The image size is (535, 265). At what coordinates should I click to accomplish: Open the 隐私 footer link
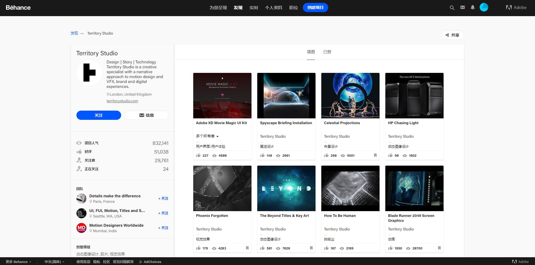[x=97, y=262]
